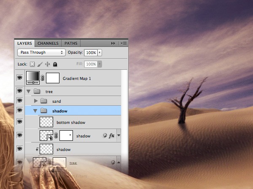Collapse the panel using the double-arrow icon
The width and height of the screenshot is (253, 189).
coord(113,43)
